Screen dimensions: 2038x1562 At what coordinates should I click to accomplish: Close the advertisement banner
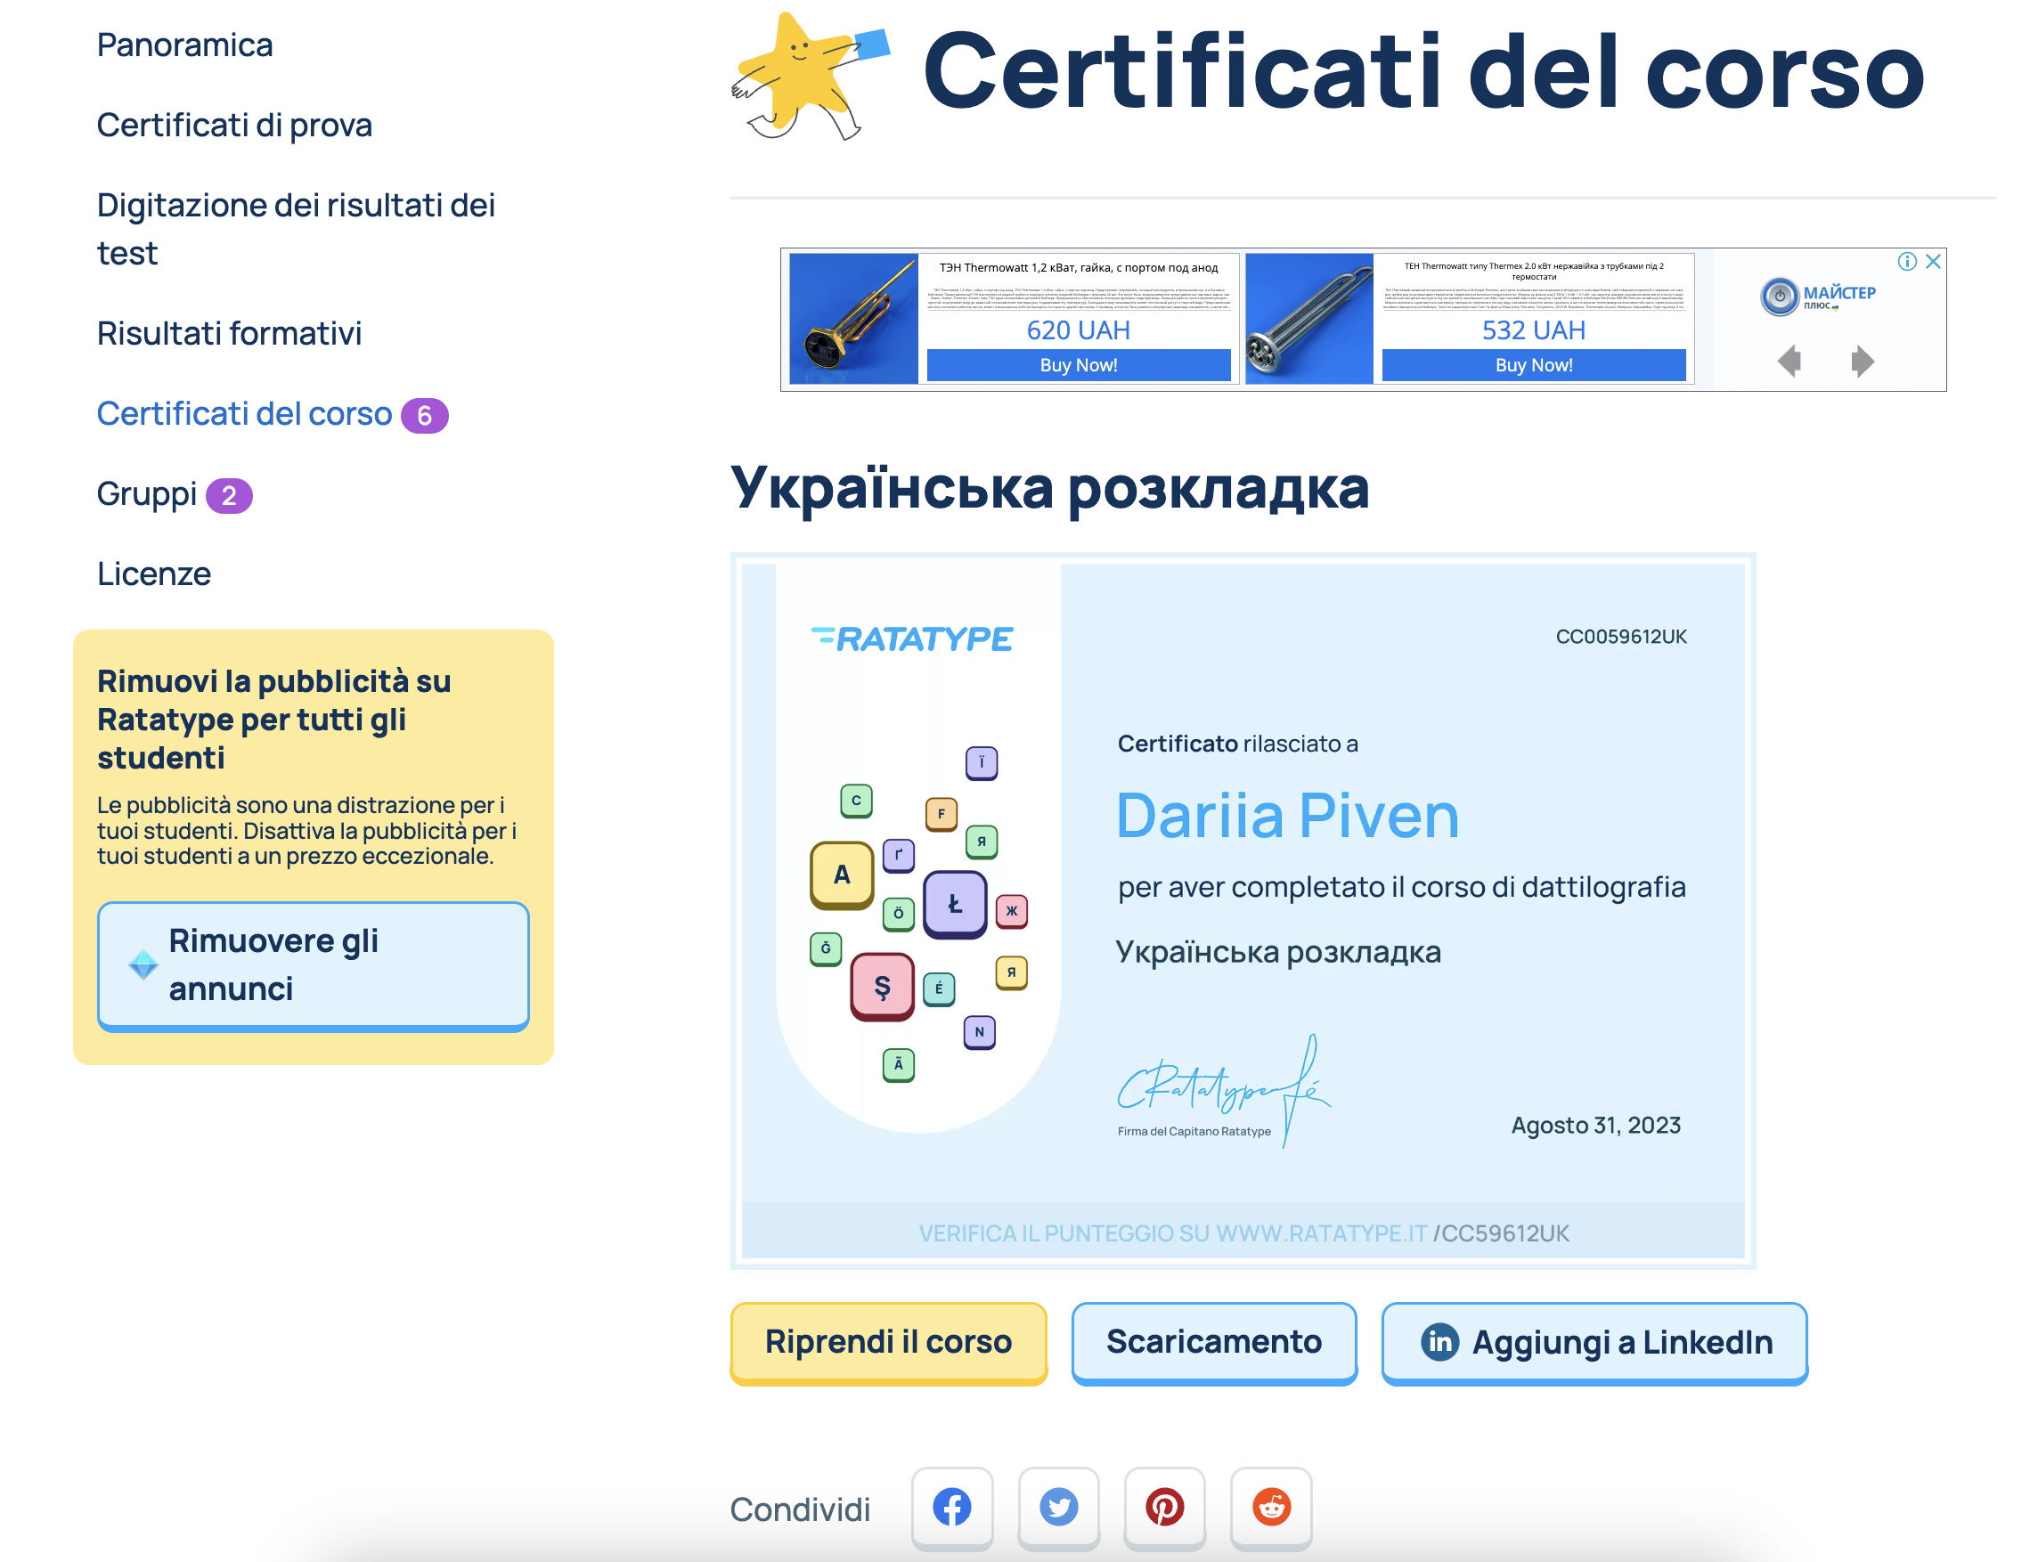(1933, 262)
